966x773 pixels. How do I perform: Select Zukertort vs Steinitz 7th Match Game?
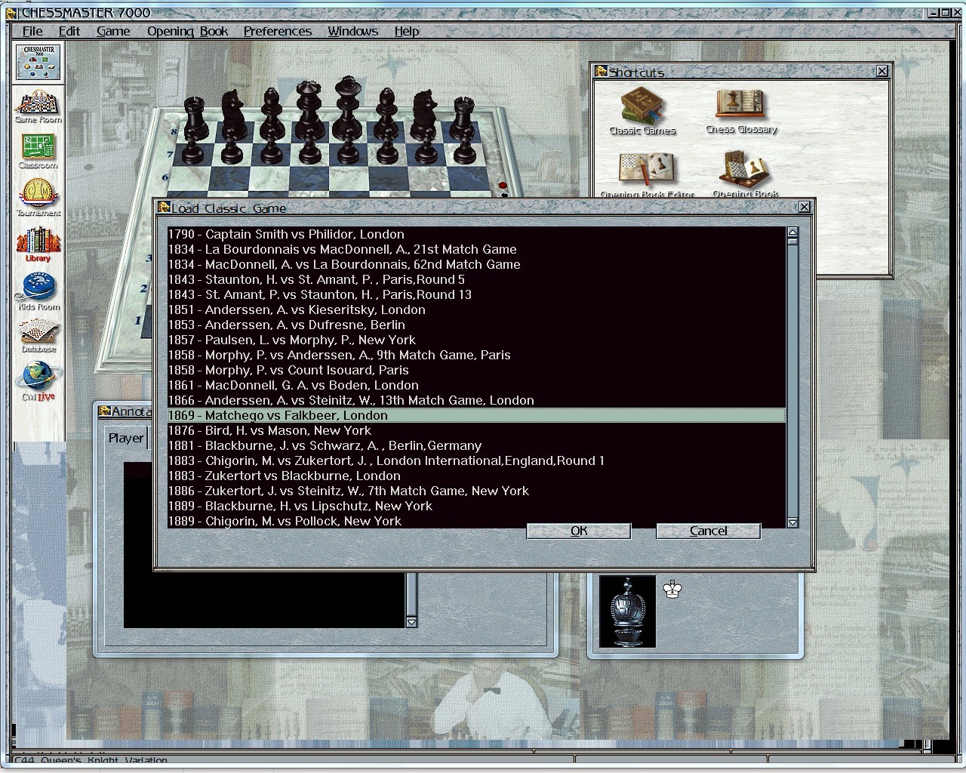(476, 491)
